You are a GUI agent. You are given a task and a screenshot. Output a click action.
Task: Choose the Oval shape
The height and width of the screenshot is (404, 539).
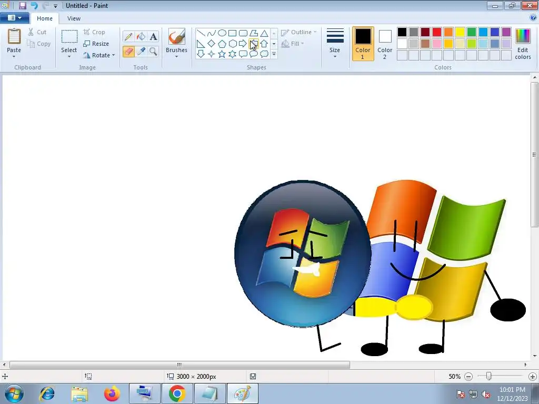point(222,33)
